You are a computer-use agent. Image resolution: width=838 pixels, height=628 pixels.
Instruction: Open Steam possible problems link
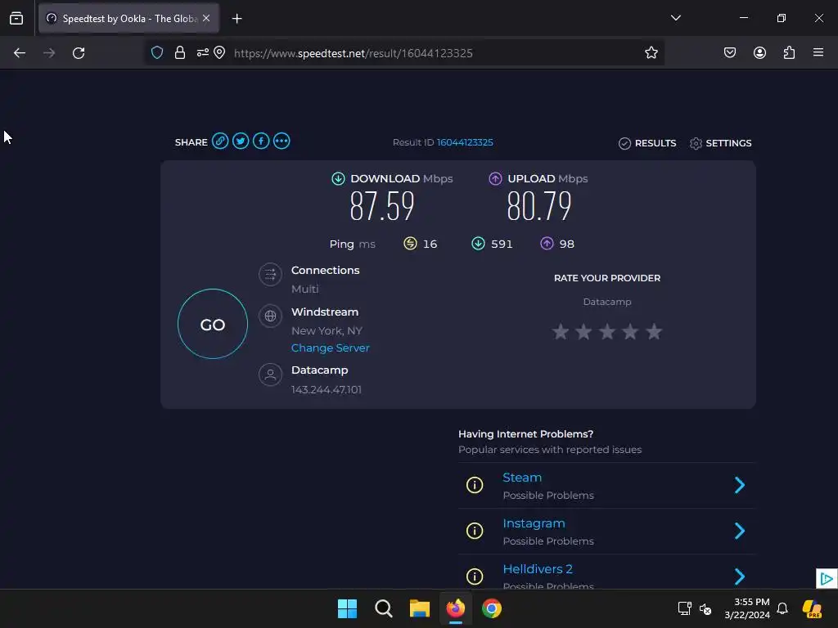pyautogui.click(x=522, y=478)
